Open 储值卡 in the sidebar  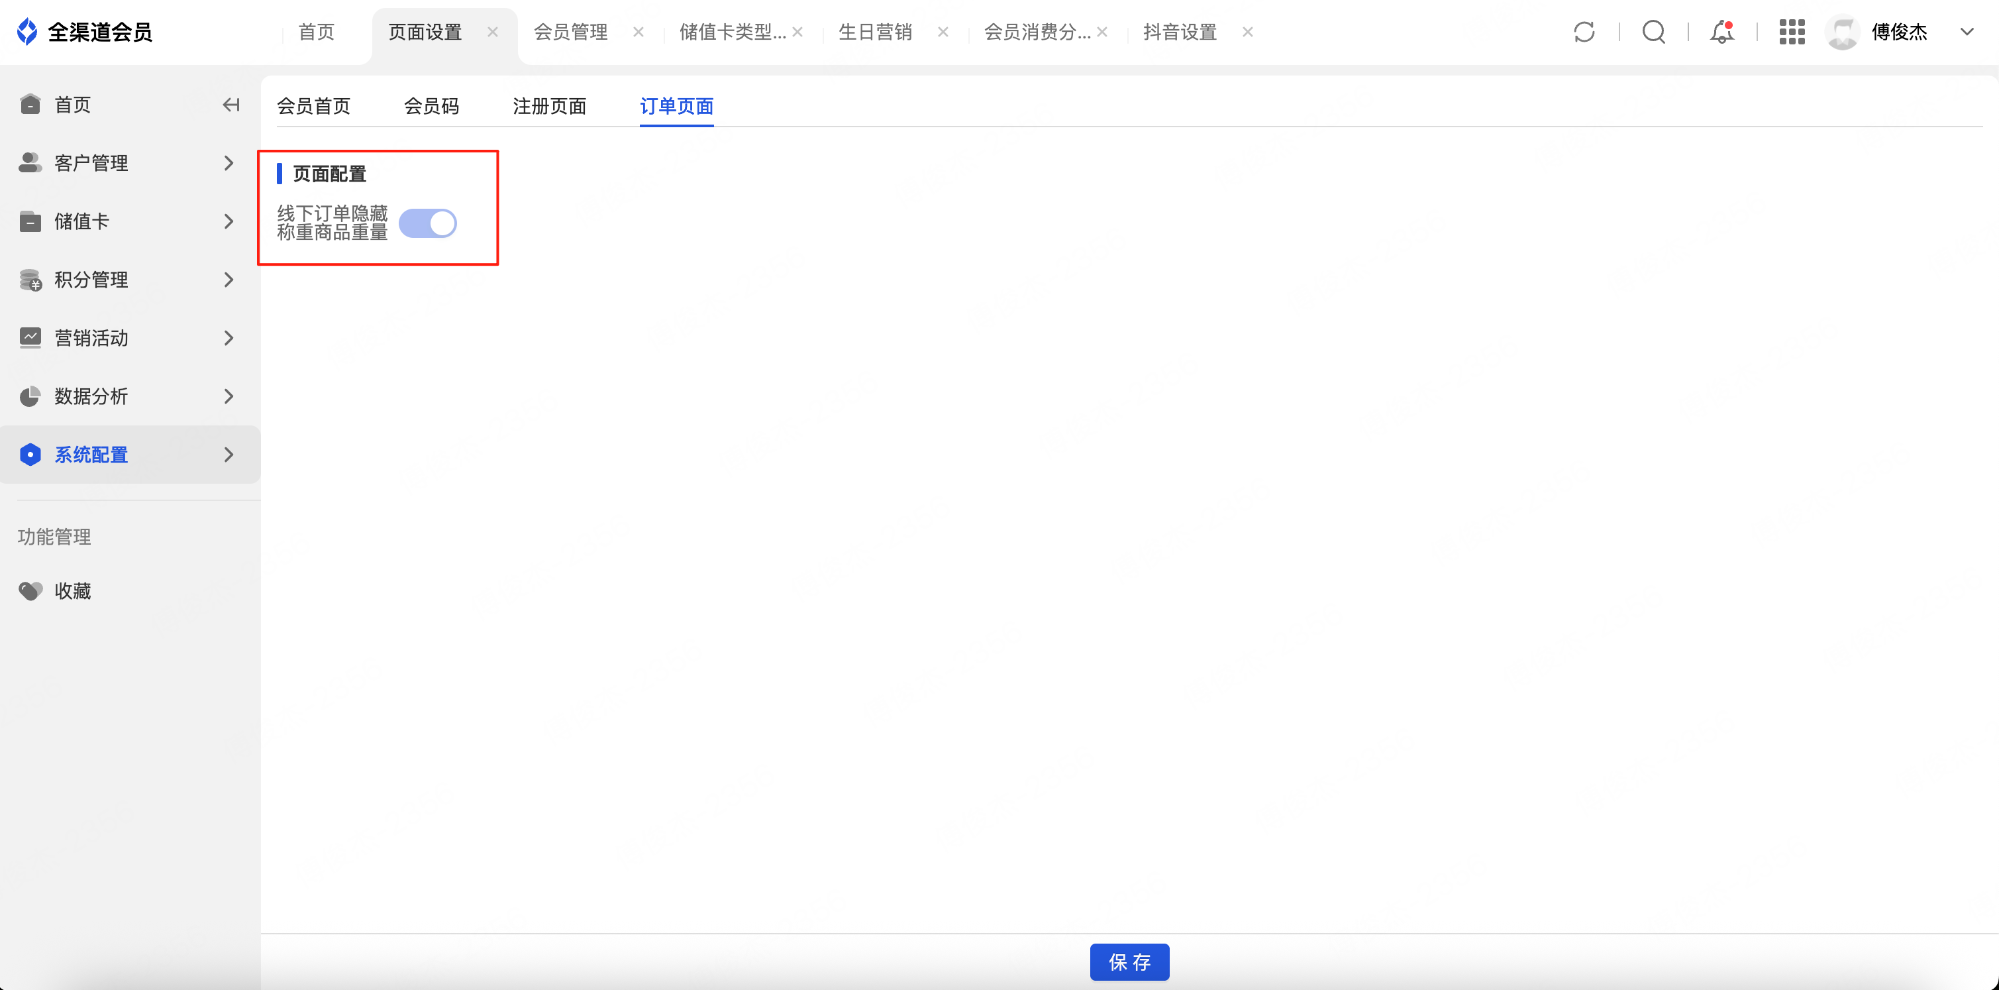point(130,221)
